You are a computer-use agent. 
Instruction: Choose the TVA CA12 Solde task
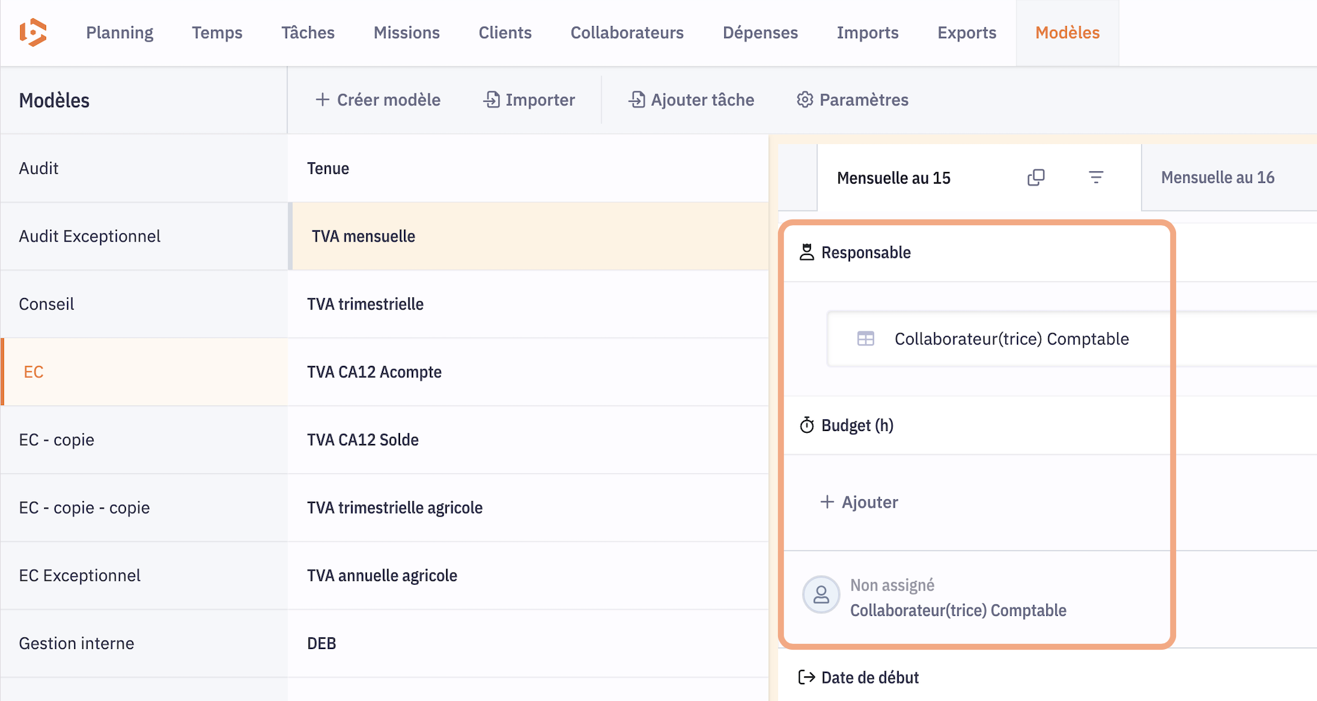(362, 439)
